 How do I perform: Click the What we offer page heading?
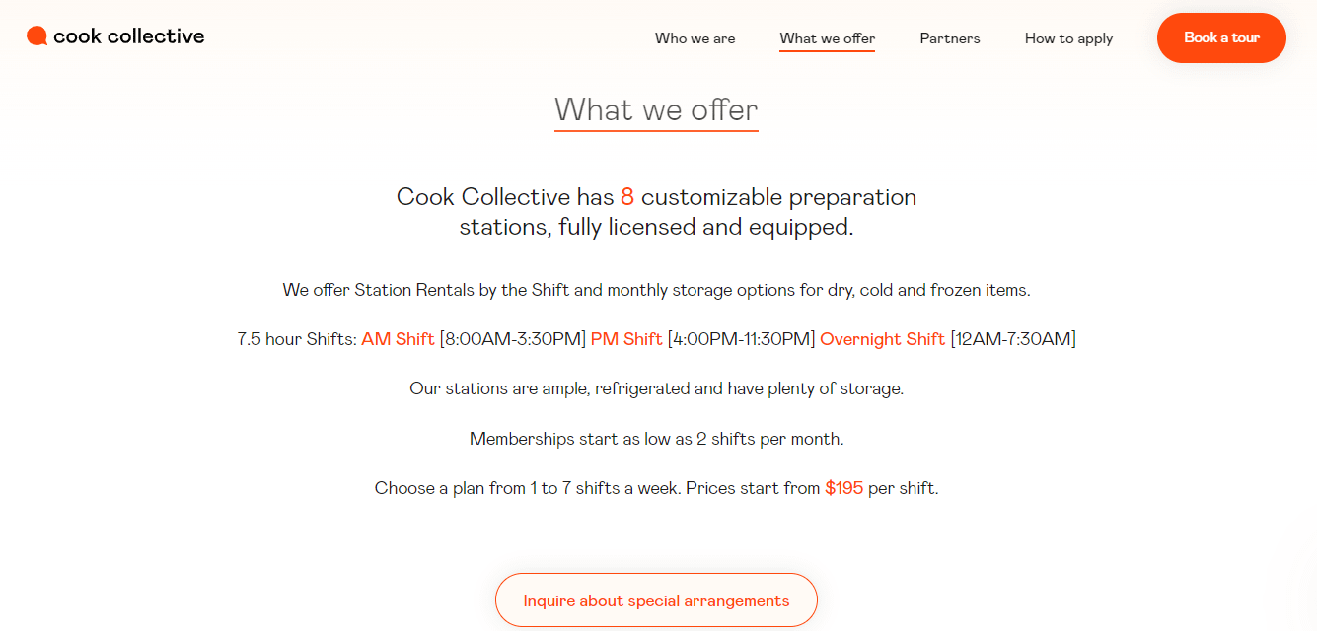tap(656, 109)
